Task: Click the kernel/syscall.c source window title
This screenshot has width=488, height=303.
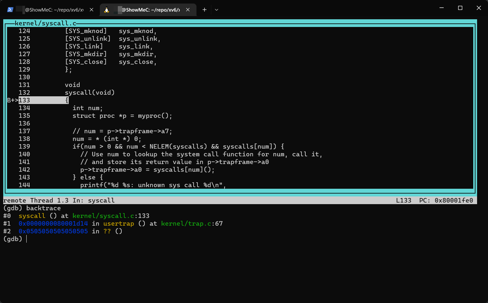Action: (45, 23)
